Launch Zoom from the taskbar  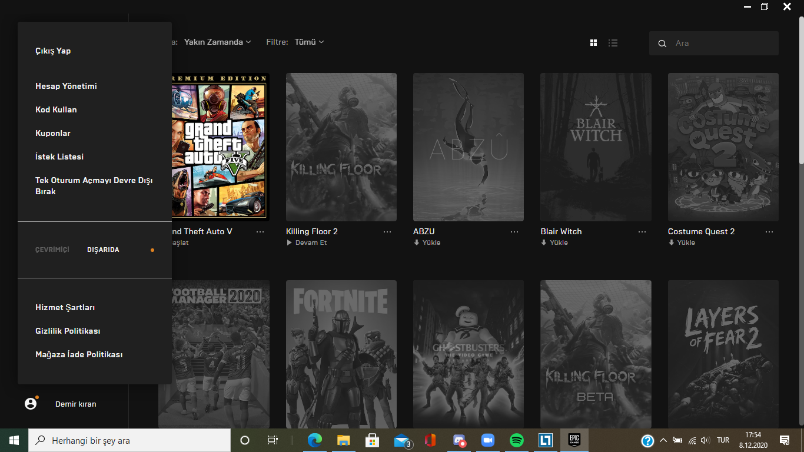click(487, 440)
